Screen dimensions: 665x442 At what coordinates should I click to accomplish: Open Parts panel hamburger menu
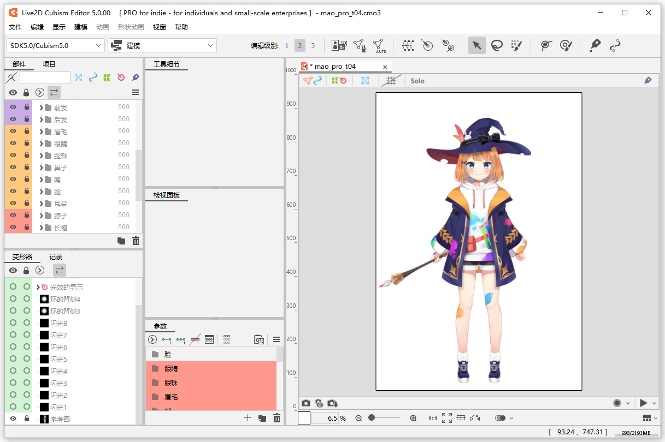pyautogui.click(x=136, y=92)
